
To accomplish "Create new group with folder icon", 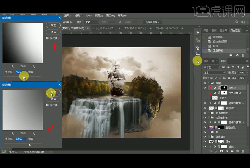I will 232,151.
